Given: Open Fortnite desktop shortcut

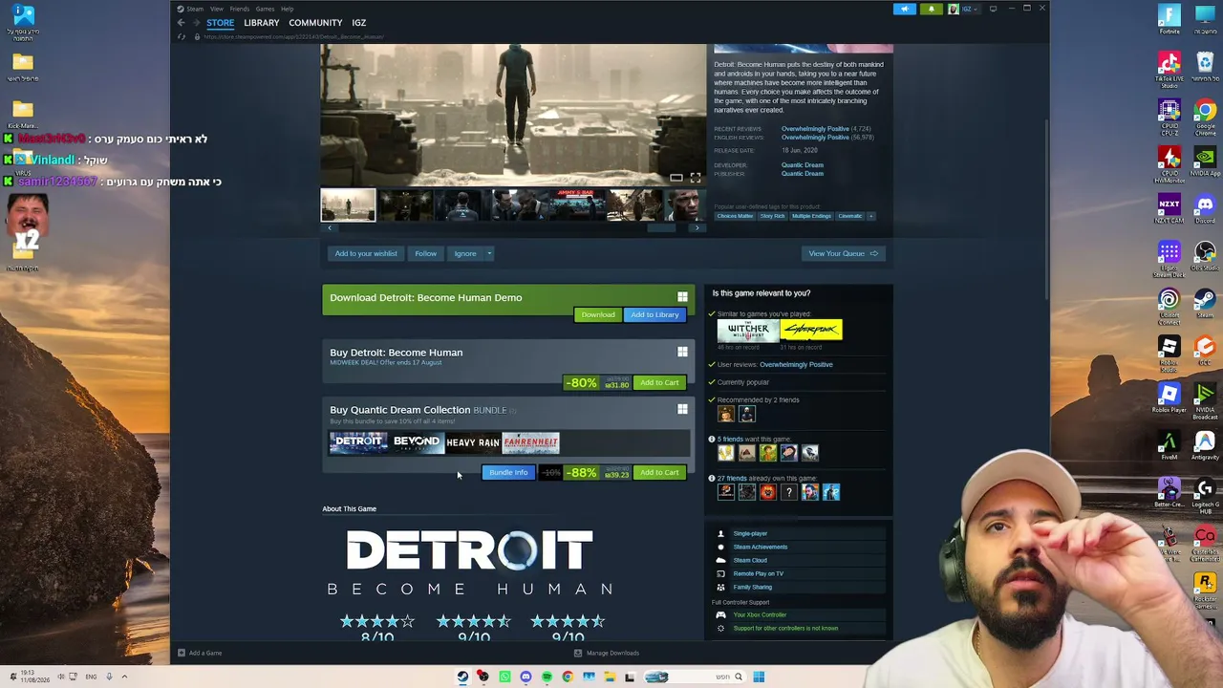Looking at the screenshot, I should tap(1169, 19).
